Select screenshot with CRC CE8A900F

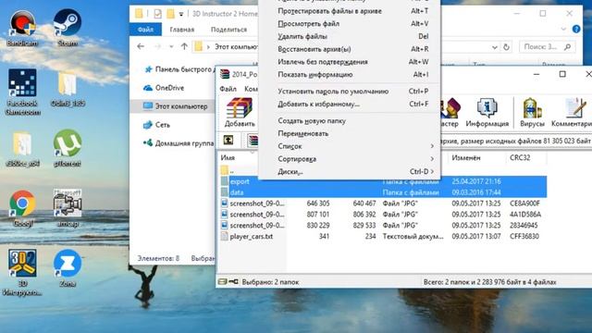point(383,203)
